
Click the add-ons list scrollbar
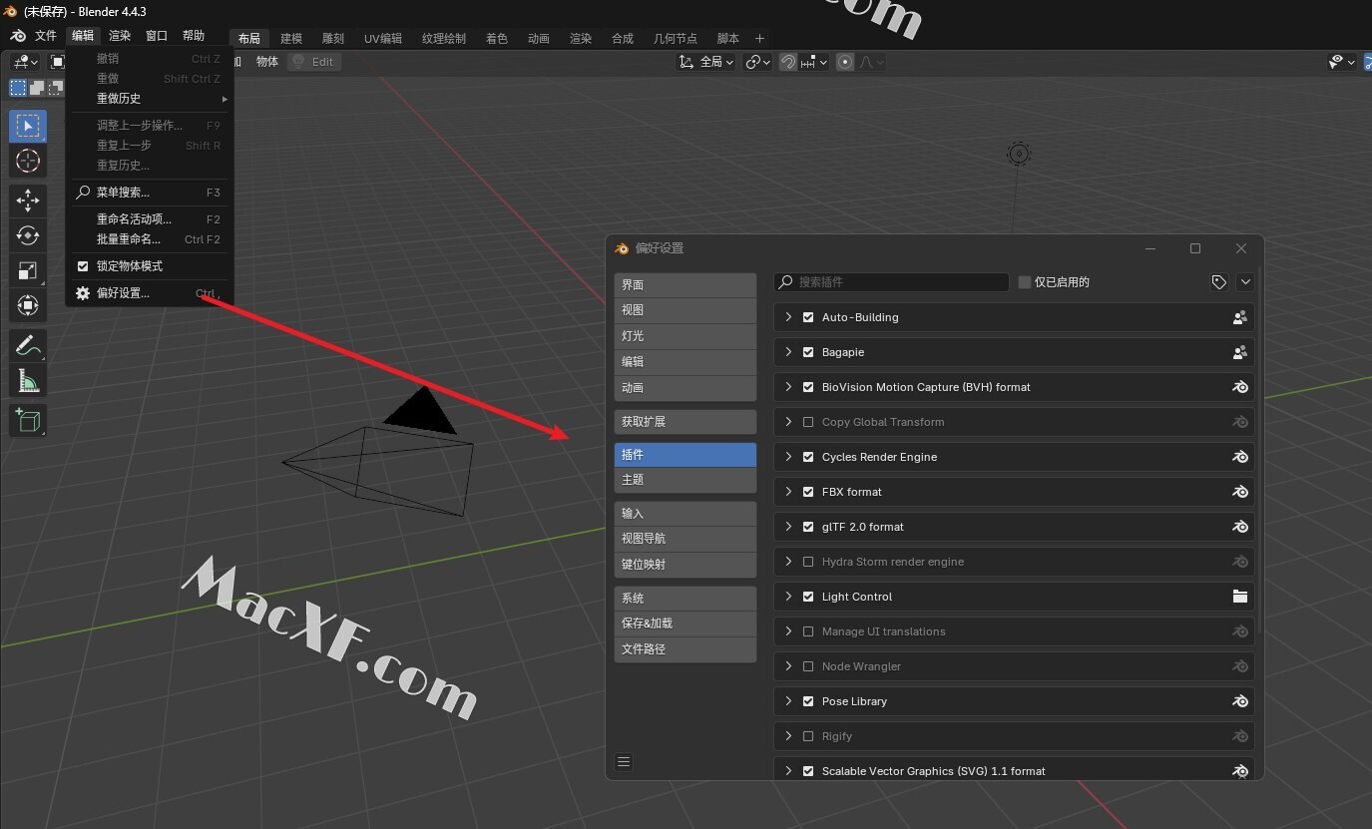1260,449
